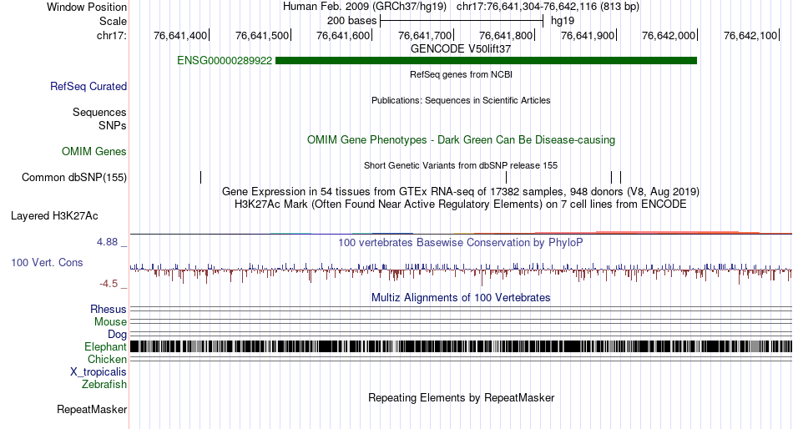Click the Layered H3K27Ac track label
793x429 pixels.
(54, 216)
